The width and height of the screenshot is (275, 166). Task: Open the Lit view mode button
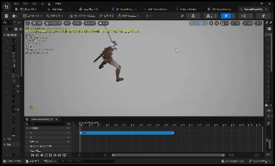(53, 23)
